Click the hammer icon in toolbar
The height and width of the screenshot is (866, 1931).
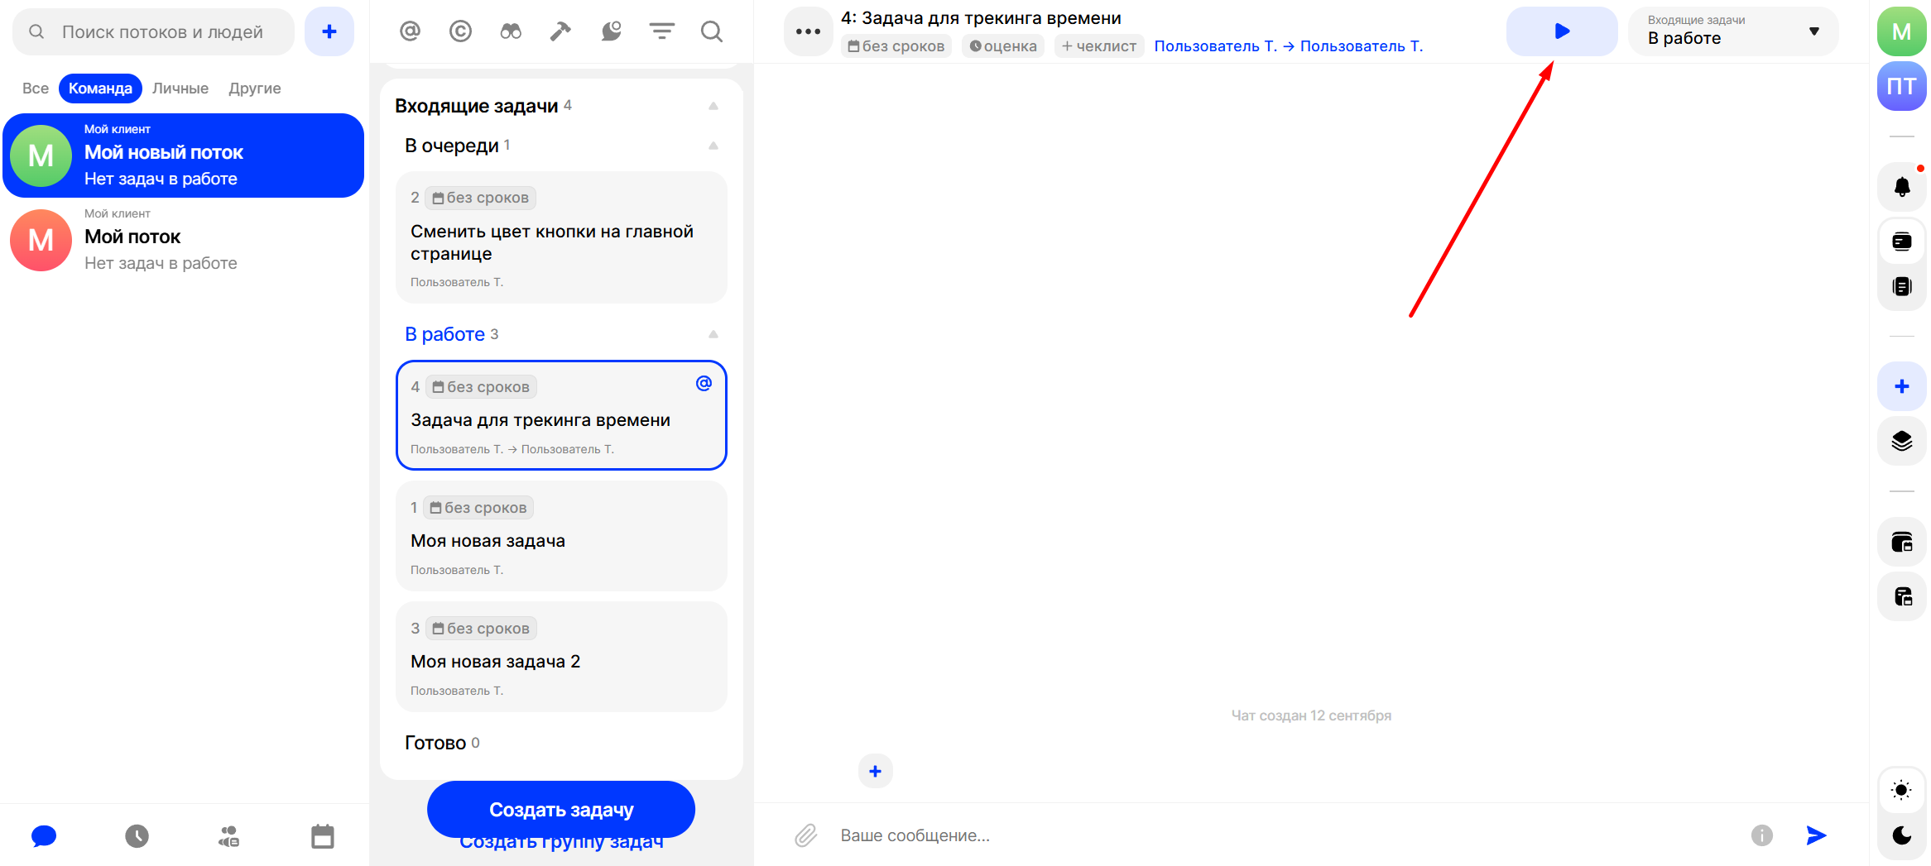pos(560,31)
